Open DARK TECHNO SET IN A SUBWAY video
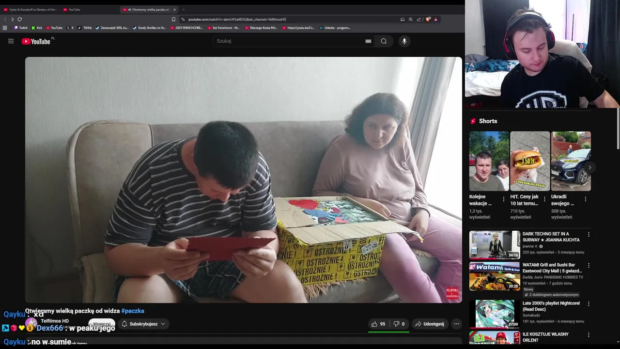 tap(551, 237)
